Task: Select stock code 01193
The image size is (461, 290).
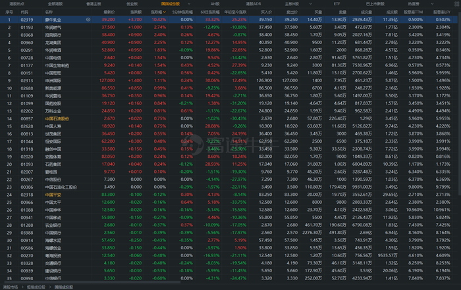Action: 27,28
